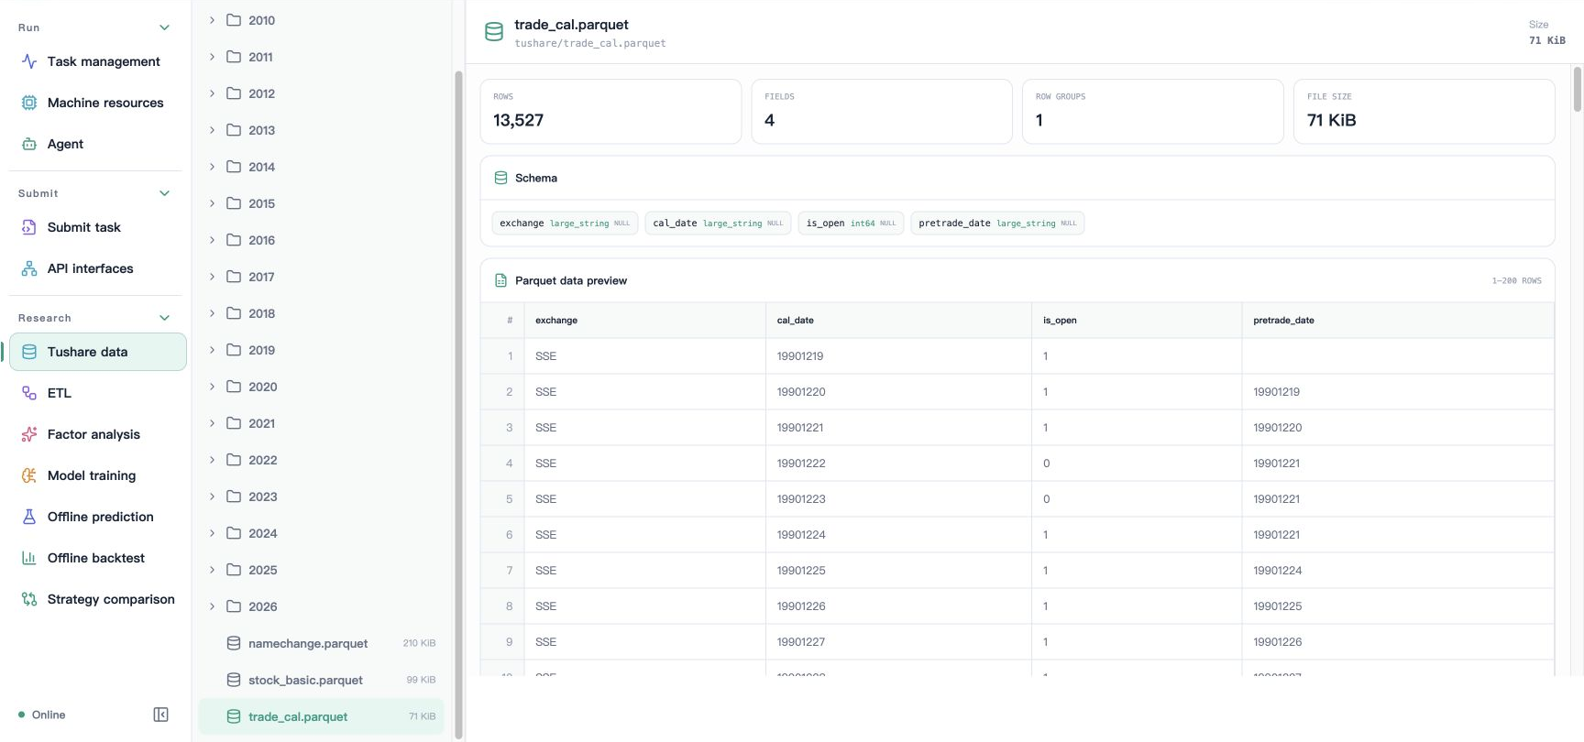Screen dimensions: 1584x742
Task: Click the Machine resources chip icon
Action: pyautogui.click(x=29, y=103)
